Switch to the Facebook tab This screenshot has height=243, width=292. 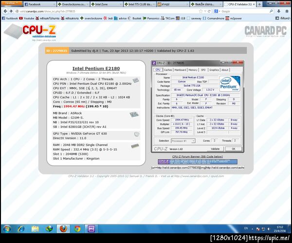click(x=40, y=4)
